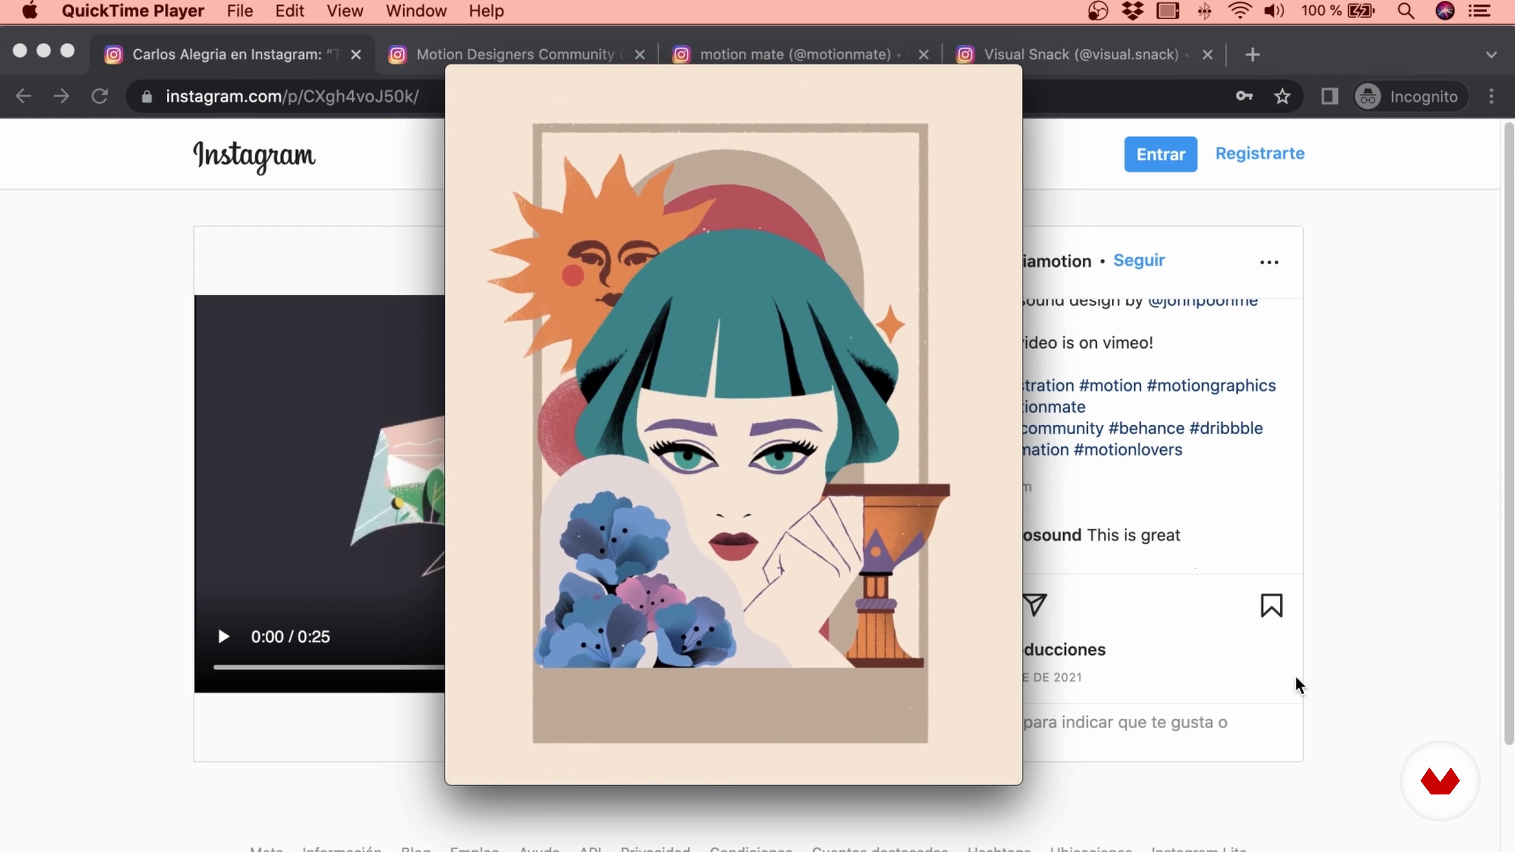Click the AirPlay display icon in menu bar

(1168, 11)
